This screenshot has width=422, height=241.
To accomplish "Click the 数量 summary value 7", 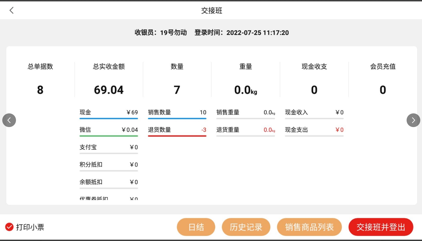I will click(x=177, y=90).
